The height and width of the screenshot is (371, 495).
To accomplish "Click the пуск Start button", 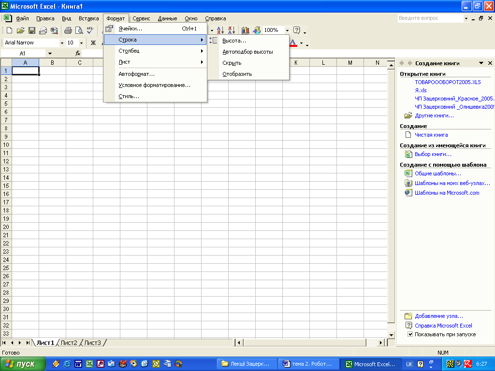I will [23, 364].
